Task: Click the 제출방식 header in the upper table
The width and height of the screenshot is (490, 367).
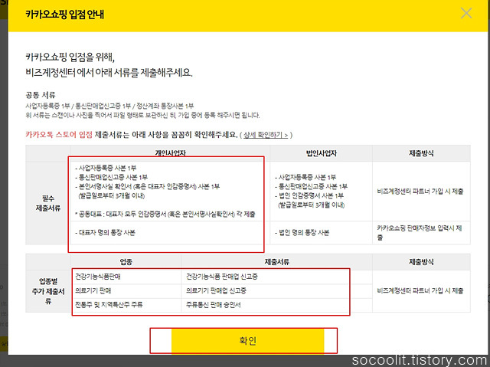Action: coord(421,153)
